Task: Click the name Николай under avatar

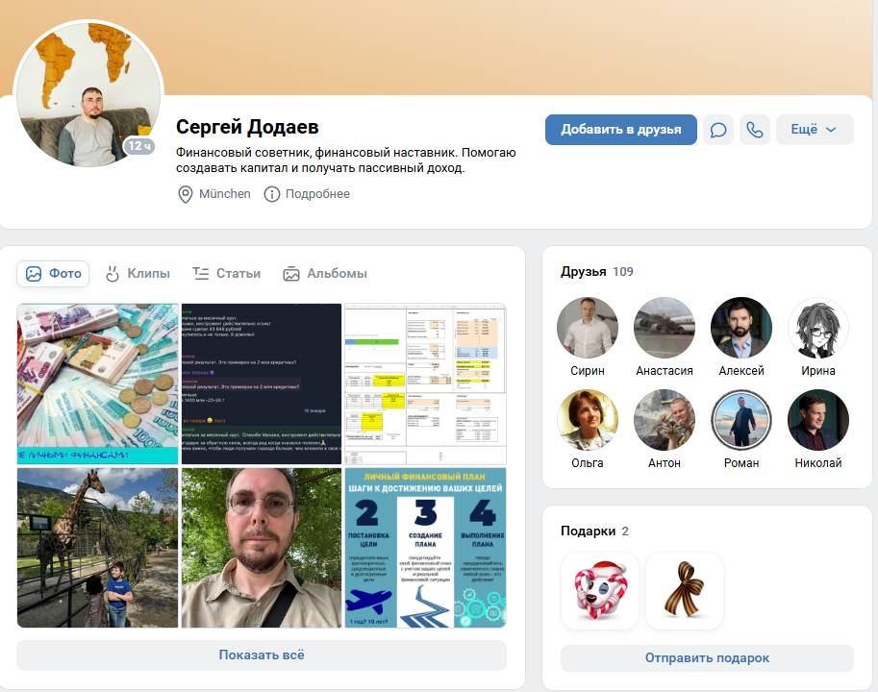Action: (x=818, y=463)
